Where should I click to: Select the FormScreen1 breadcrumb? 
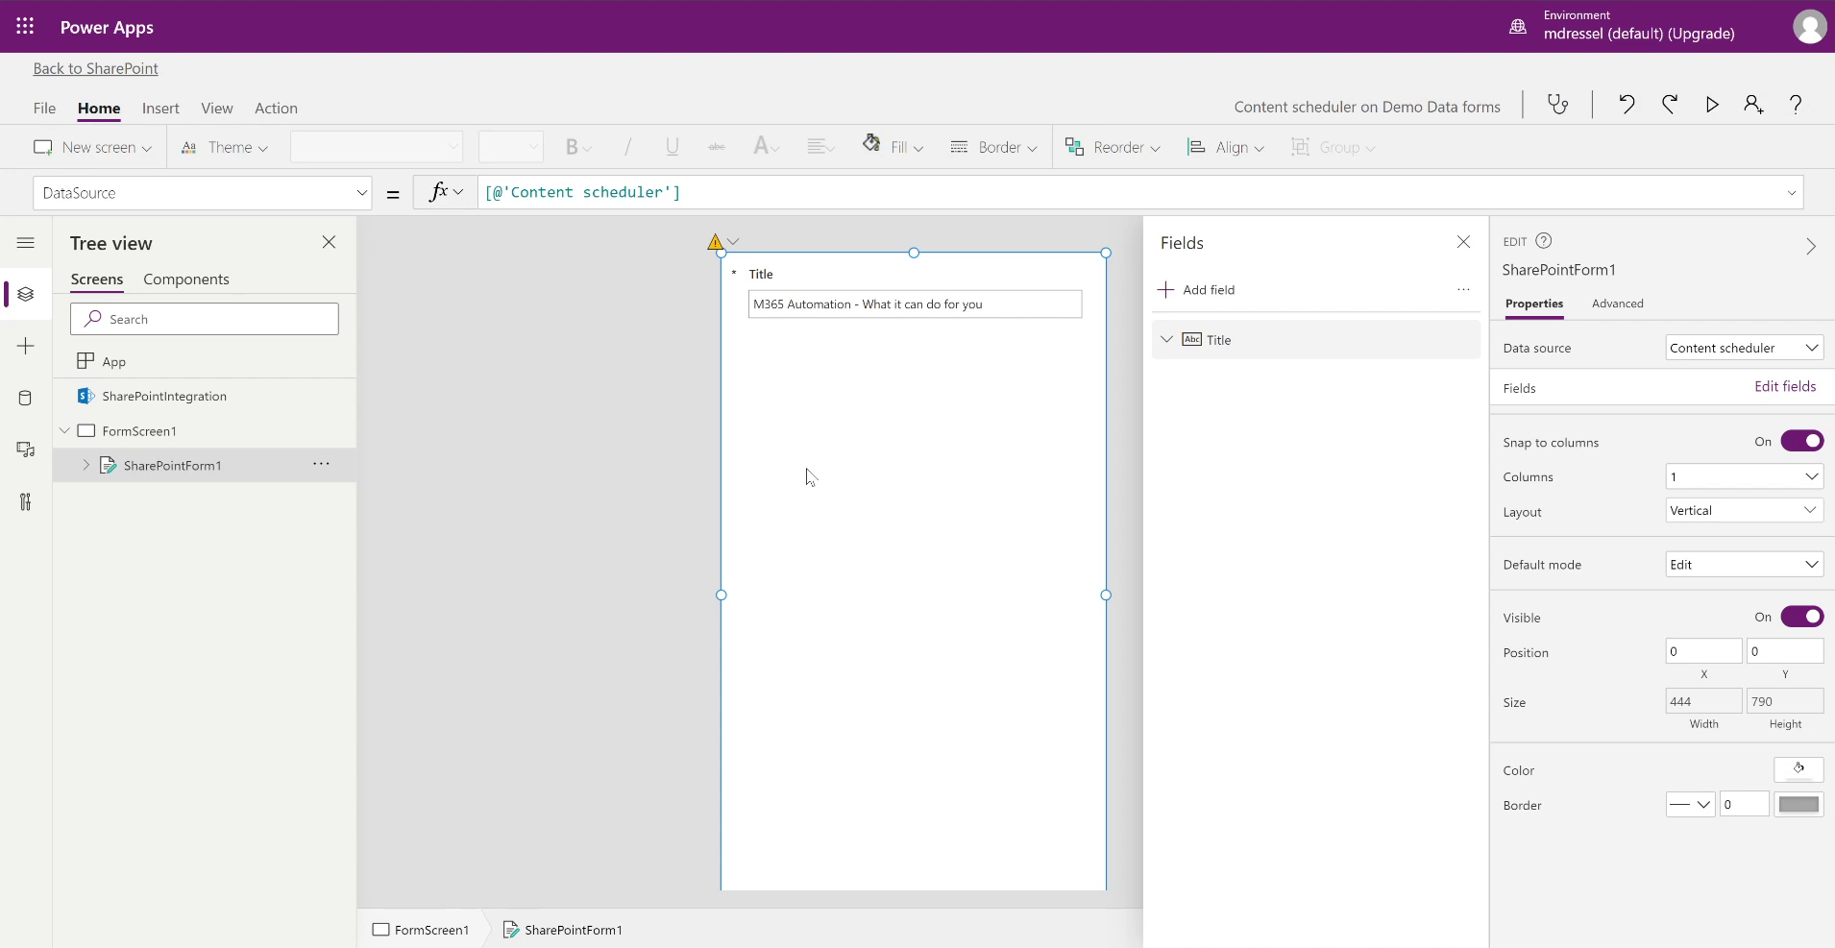tap(421, 929)
